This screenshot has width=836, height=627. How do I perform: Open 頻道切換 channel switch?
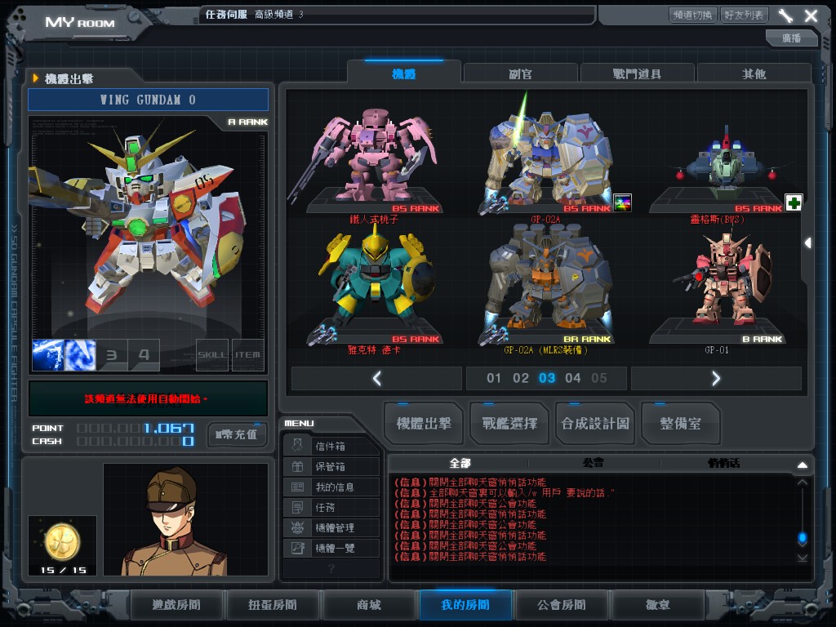click(692, 15)
